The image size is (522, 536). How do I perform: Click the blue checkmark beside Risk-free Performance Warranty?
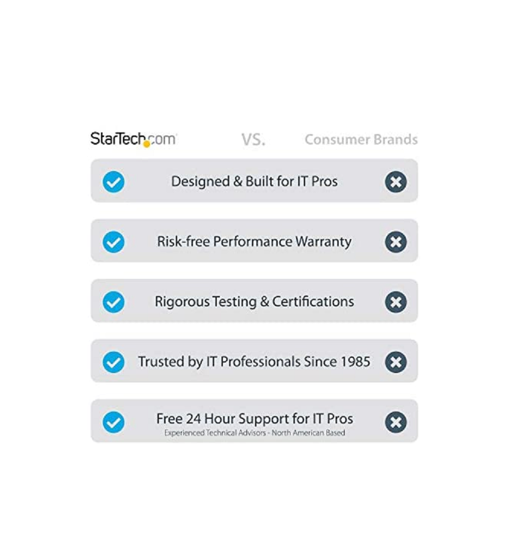point(113,242)
